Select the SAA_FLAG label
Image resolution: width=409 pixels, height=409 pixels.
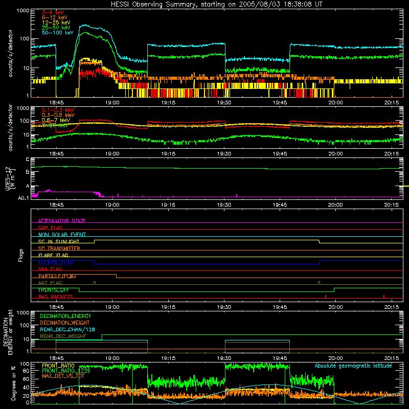click(x=50, y=269)
